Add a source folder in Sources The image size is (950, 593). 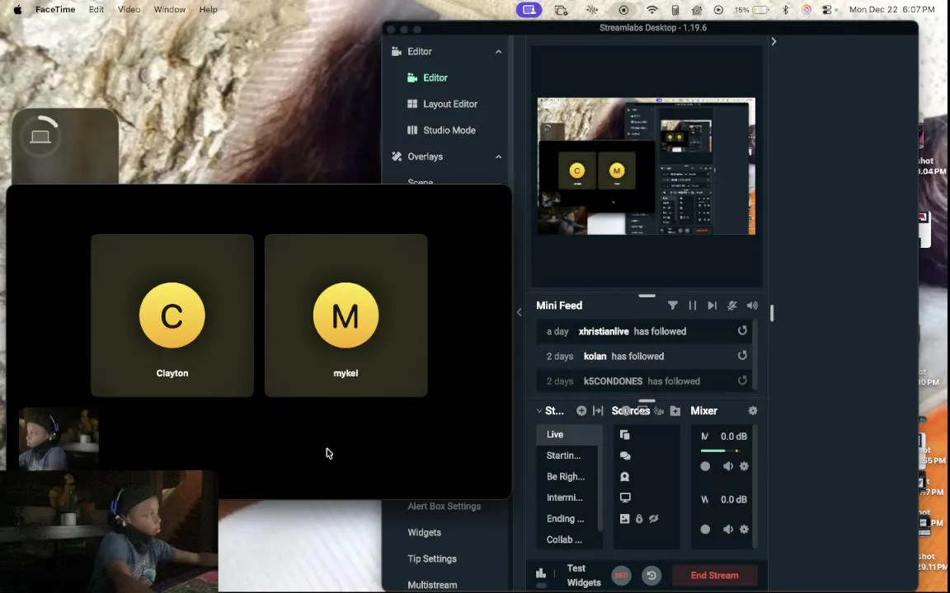(675, 410)
